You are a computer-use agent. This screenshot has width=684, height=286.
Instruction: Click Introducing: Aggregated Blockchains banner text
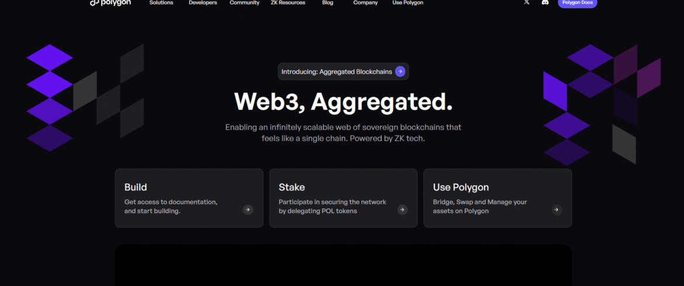click(337, 72)
